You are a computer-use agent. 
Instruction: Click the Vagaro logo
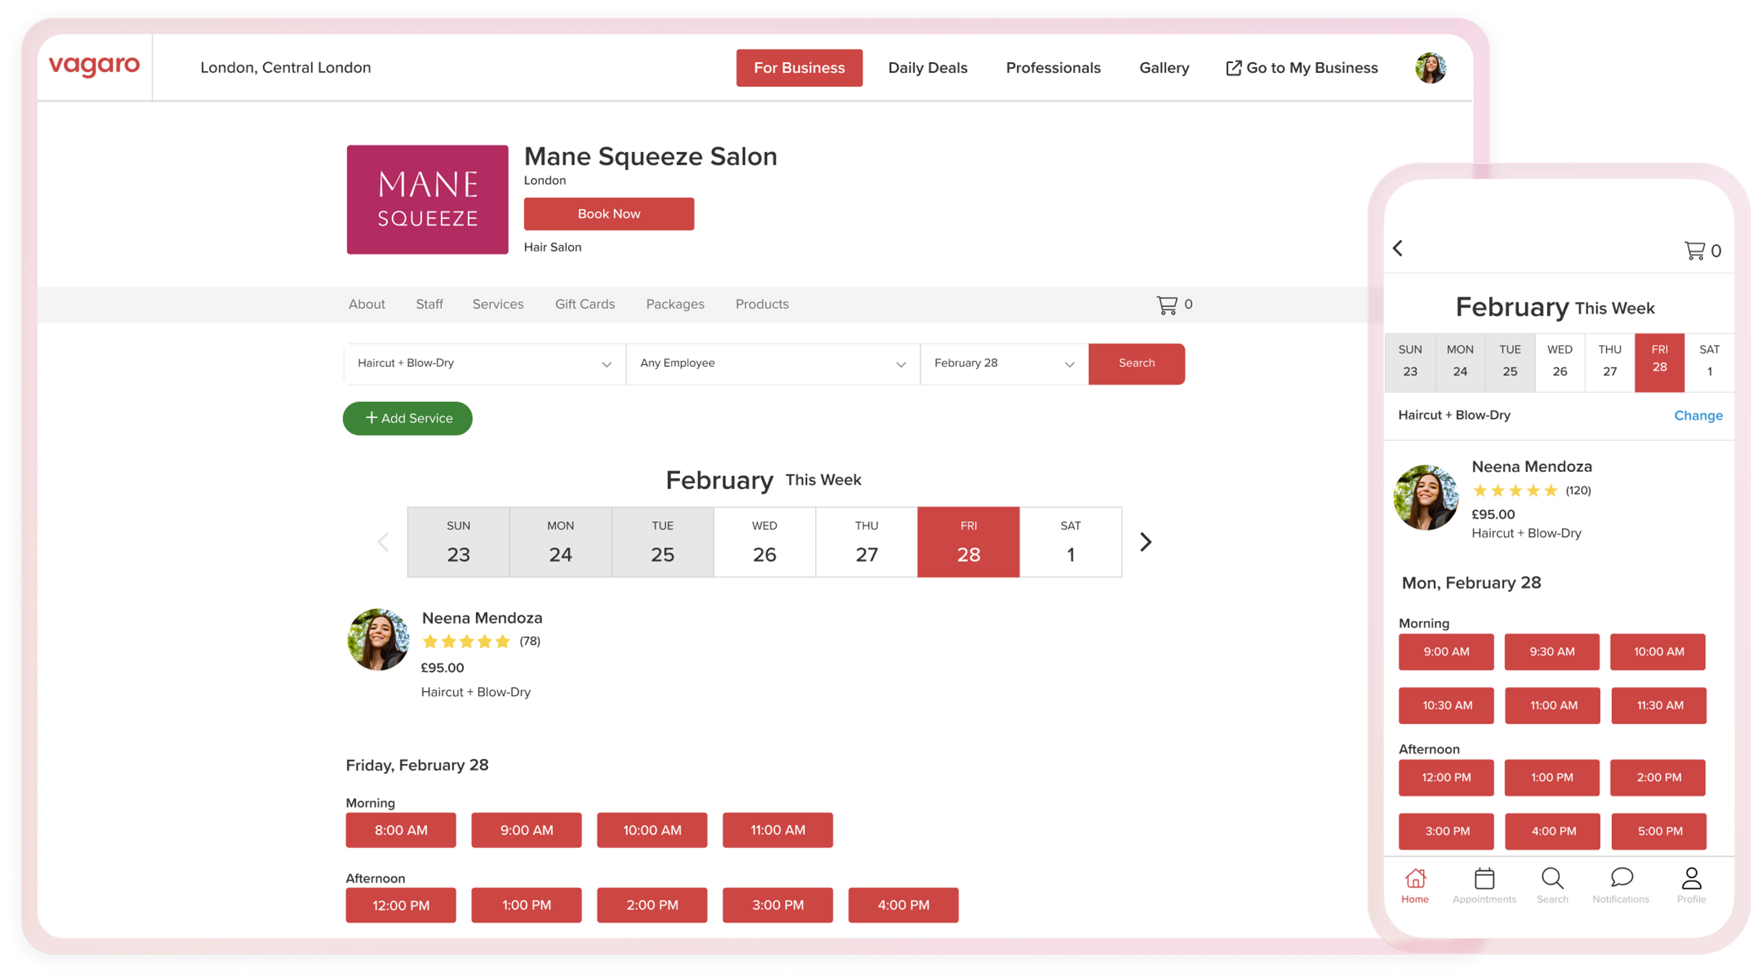94,66
